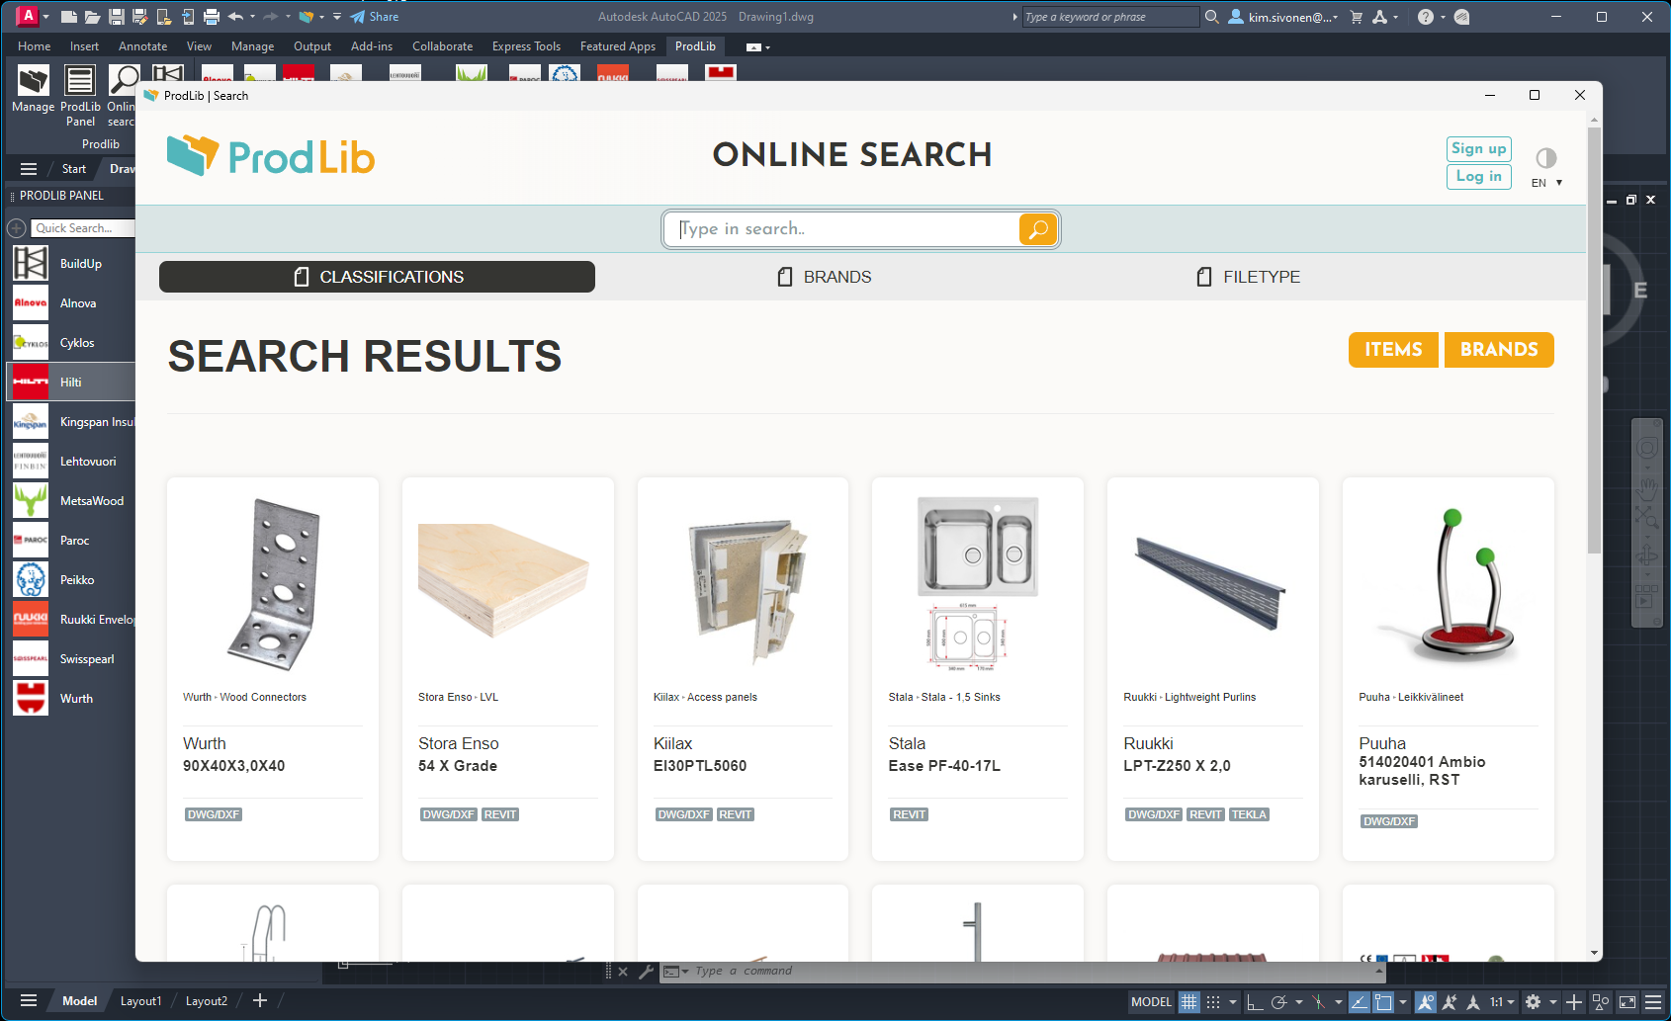1671x1021 pixels.
Task: Open the EN language dropdown
Action: pyautogui.click(x=1547, y=183)
